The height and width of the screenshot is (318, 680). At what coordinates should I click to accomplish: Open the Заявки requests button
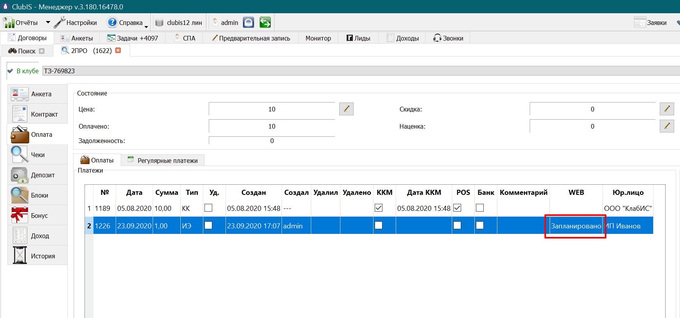[650, 23]
